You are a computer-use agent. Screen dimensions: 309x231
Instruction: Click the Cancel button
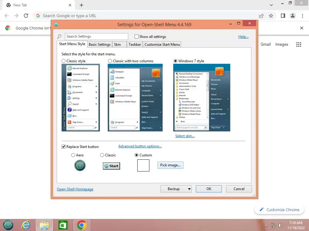239,189
